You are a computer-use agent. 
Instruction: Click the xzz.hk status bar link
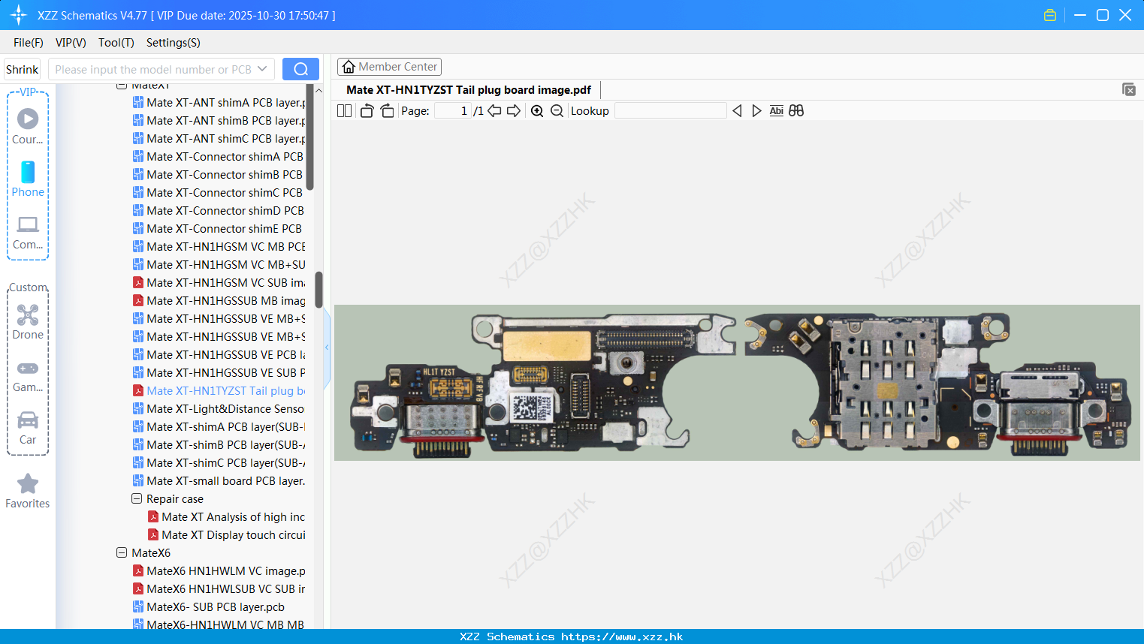[622, 636]
